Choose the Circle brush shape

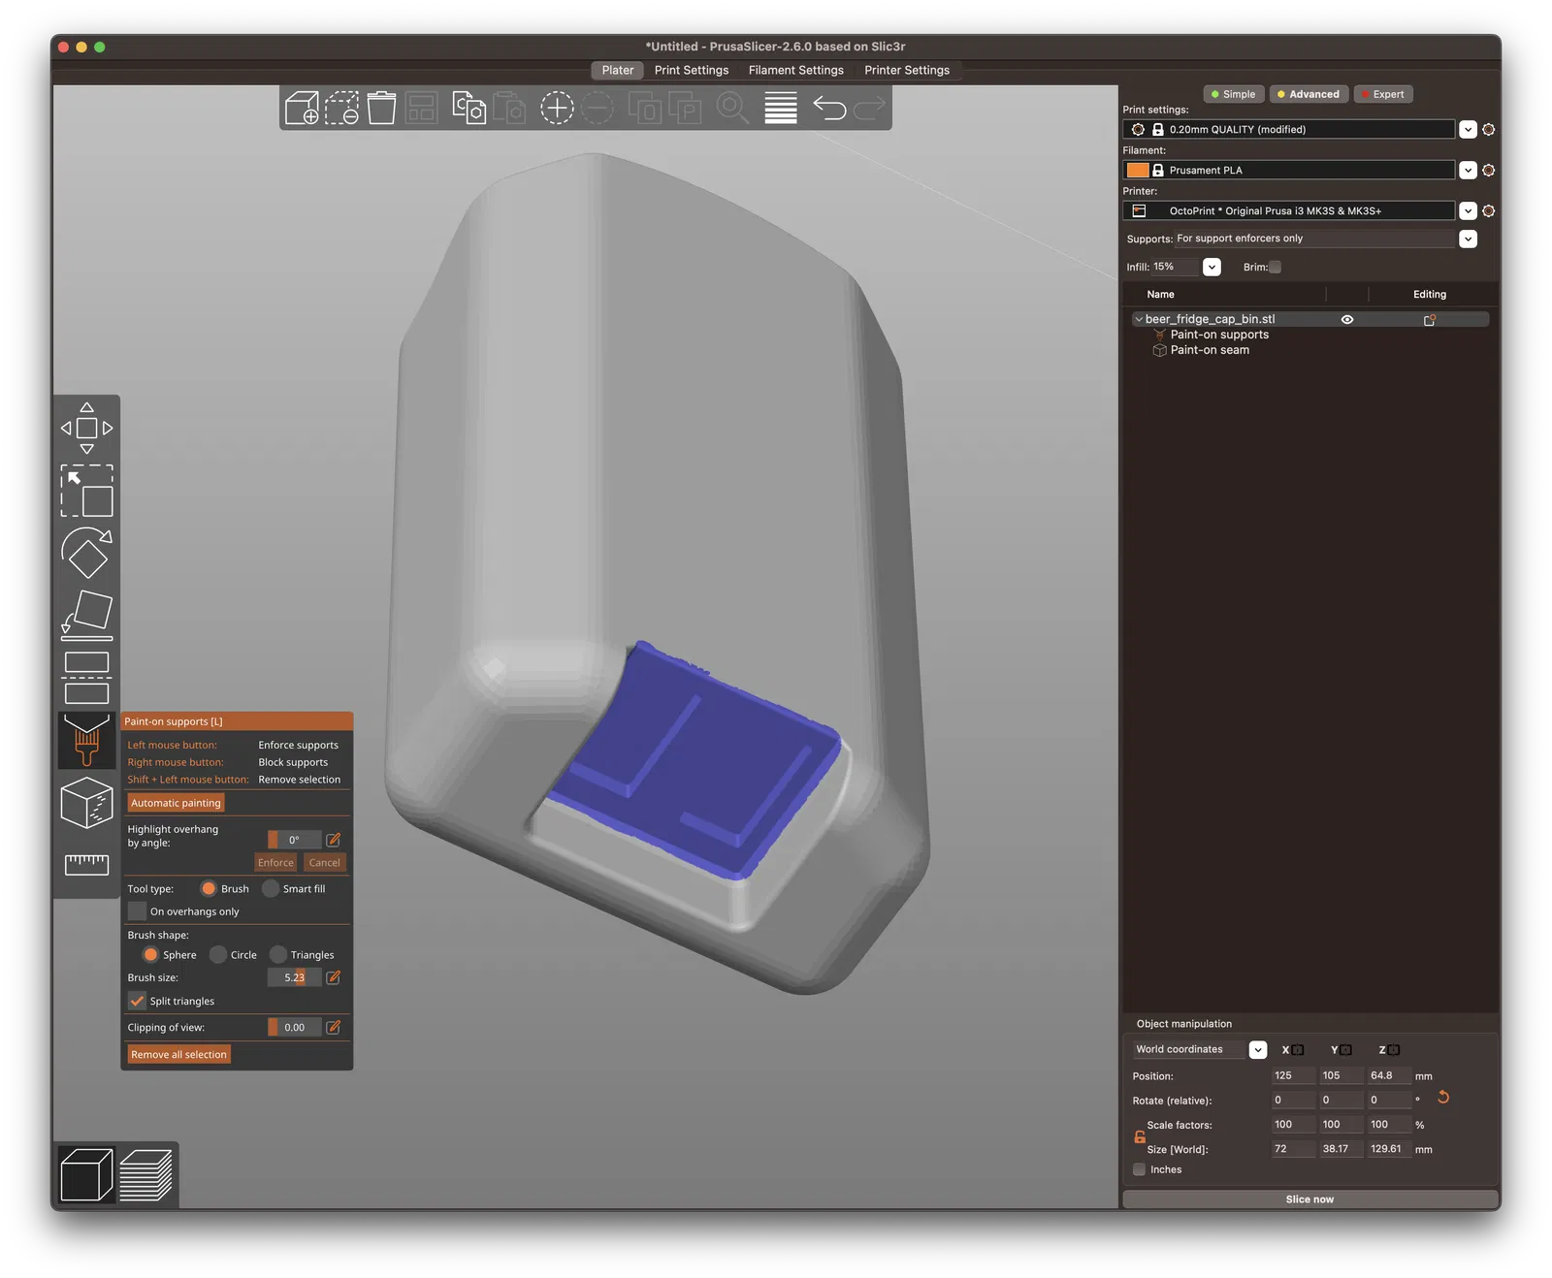point(218,955)
